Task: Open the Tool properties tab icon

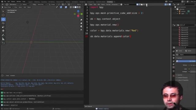Action: [174, 51]
